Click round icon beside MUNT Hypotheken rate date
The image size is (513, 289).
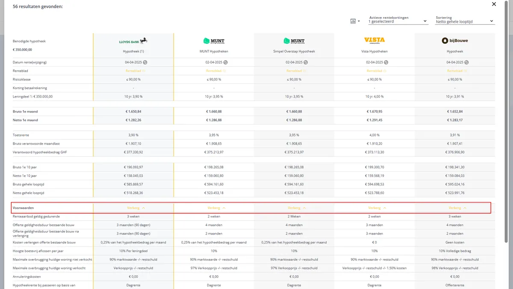pyautogui.click(x=225, y=63)
